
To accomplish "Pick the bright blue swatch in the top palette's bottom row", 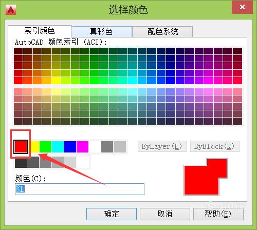I will [171, 81].
